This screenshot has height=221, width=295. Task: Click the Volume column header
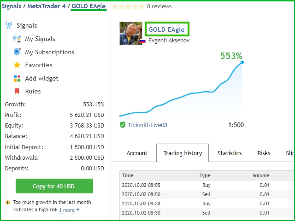coord(261,175)
